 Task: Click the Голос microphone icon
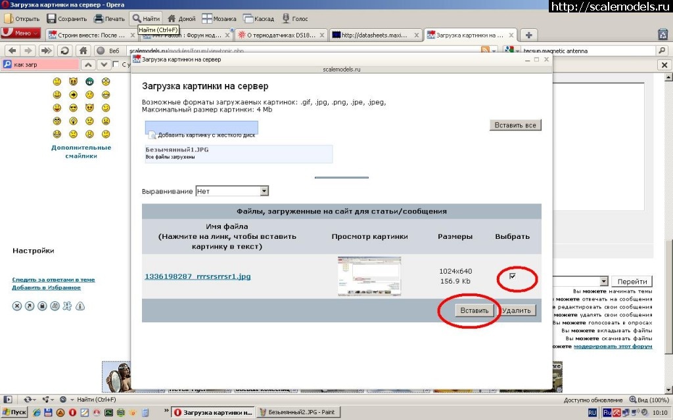[285, 19]
